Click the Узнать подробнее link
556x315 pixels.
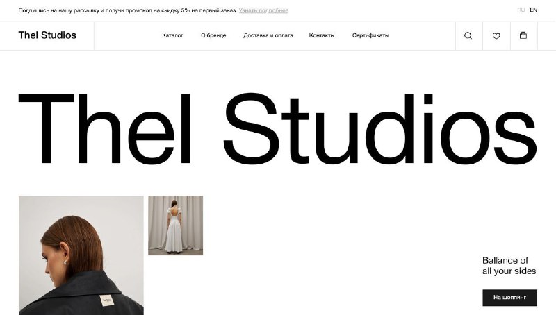pos(263,10)
